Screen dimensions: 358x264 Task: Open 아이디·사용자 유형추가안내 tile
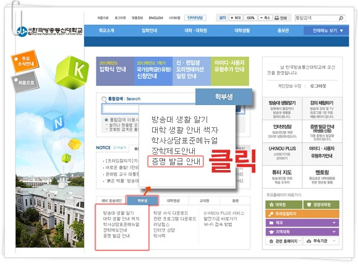tap(322, 154)
